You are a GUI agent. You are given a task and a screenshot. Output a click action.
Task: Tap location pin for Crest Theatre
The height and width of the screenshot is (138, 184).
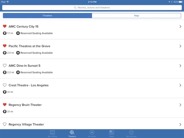click(5, 92)
